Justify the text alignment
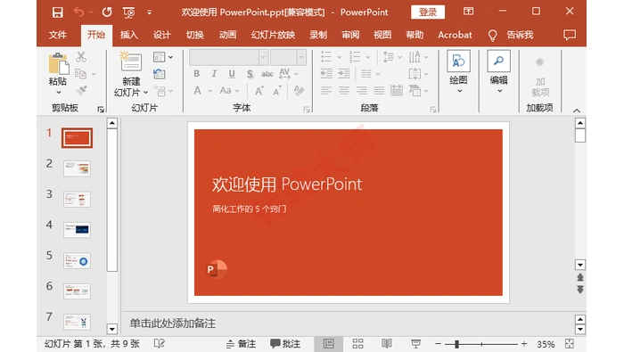This screenshot has height=352, width=624. (x=379, y=91)
